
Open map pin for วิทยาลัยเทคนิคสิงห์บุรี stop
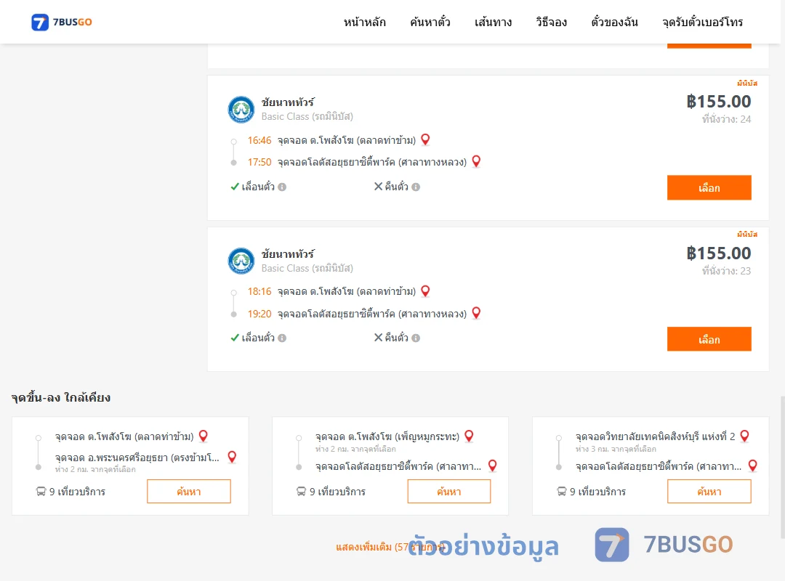pos(744,436)
